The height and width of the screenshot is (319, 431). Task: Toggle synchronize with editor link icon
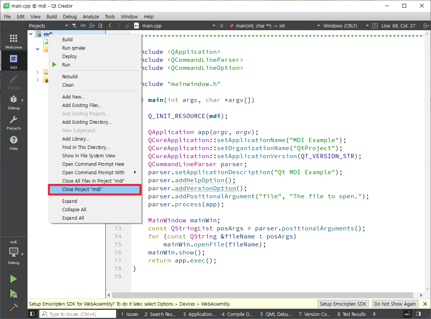pyautogui.click(x=83, y=26)
